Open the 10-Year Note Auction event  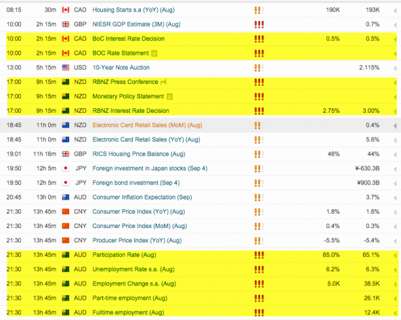[x=121, y=68]
